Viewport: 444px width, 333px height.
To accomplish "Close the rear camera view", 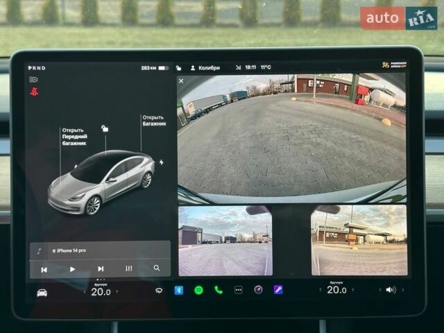I will pyautogui.click(x=181, y=81).
